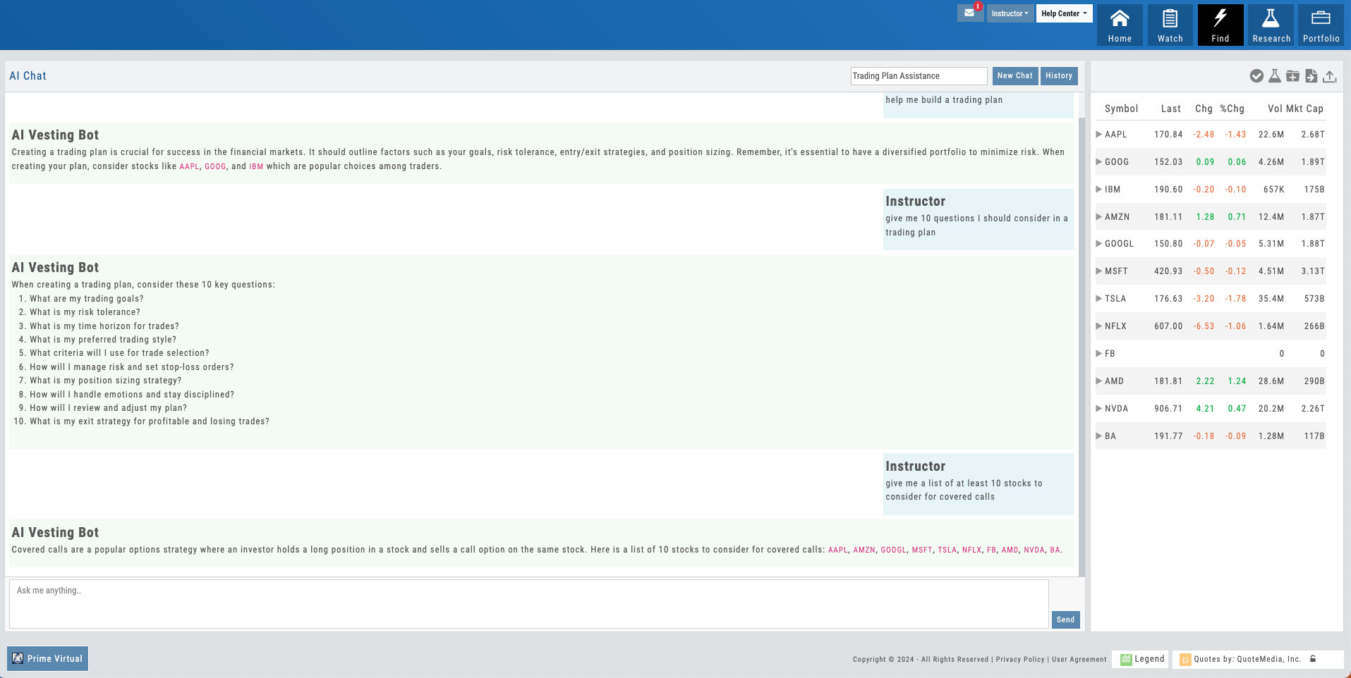Click the lock icon next to QuoteMedia
Screen dimensions: 1351x678
(x=1313, y=659)
